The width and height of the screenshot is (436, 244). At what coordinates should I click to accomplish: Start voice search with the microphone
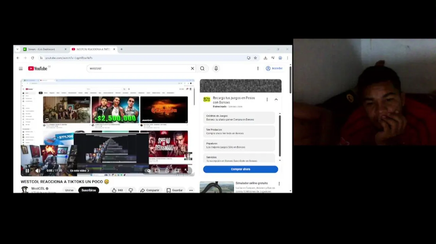(216, 68)
